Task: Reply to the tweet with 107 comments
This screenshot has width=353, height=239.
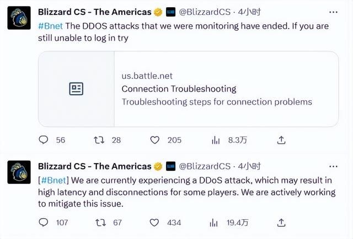Action: (x=44, y=222)
